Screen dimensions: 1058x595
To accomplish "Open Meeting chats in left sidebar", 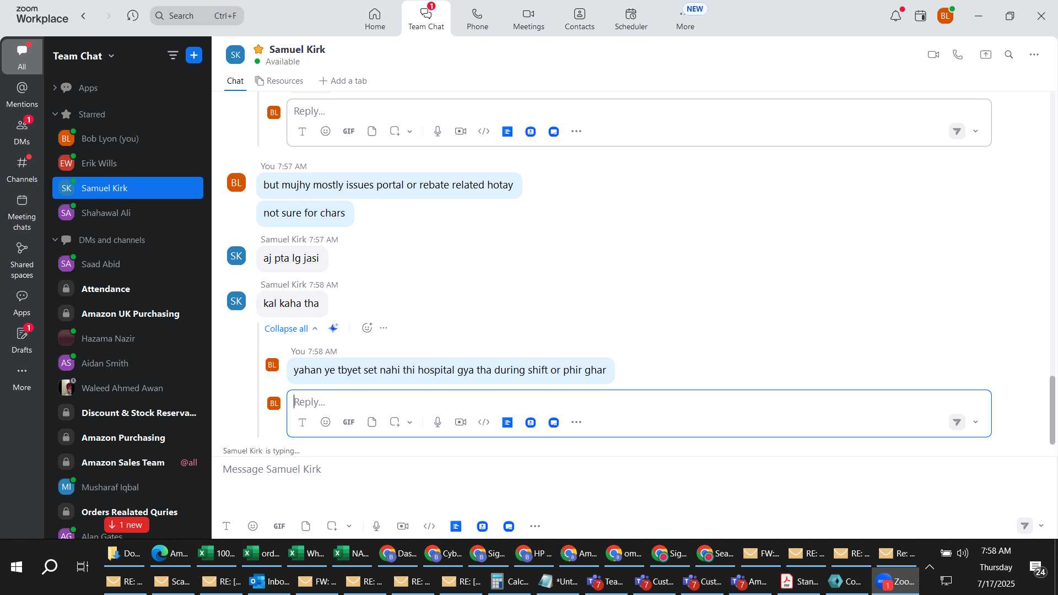I will click(22, 212).
